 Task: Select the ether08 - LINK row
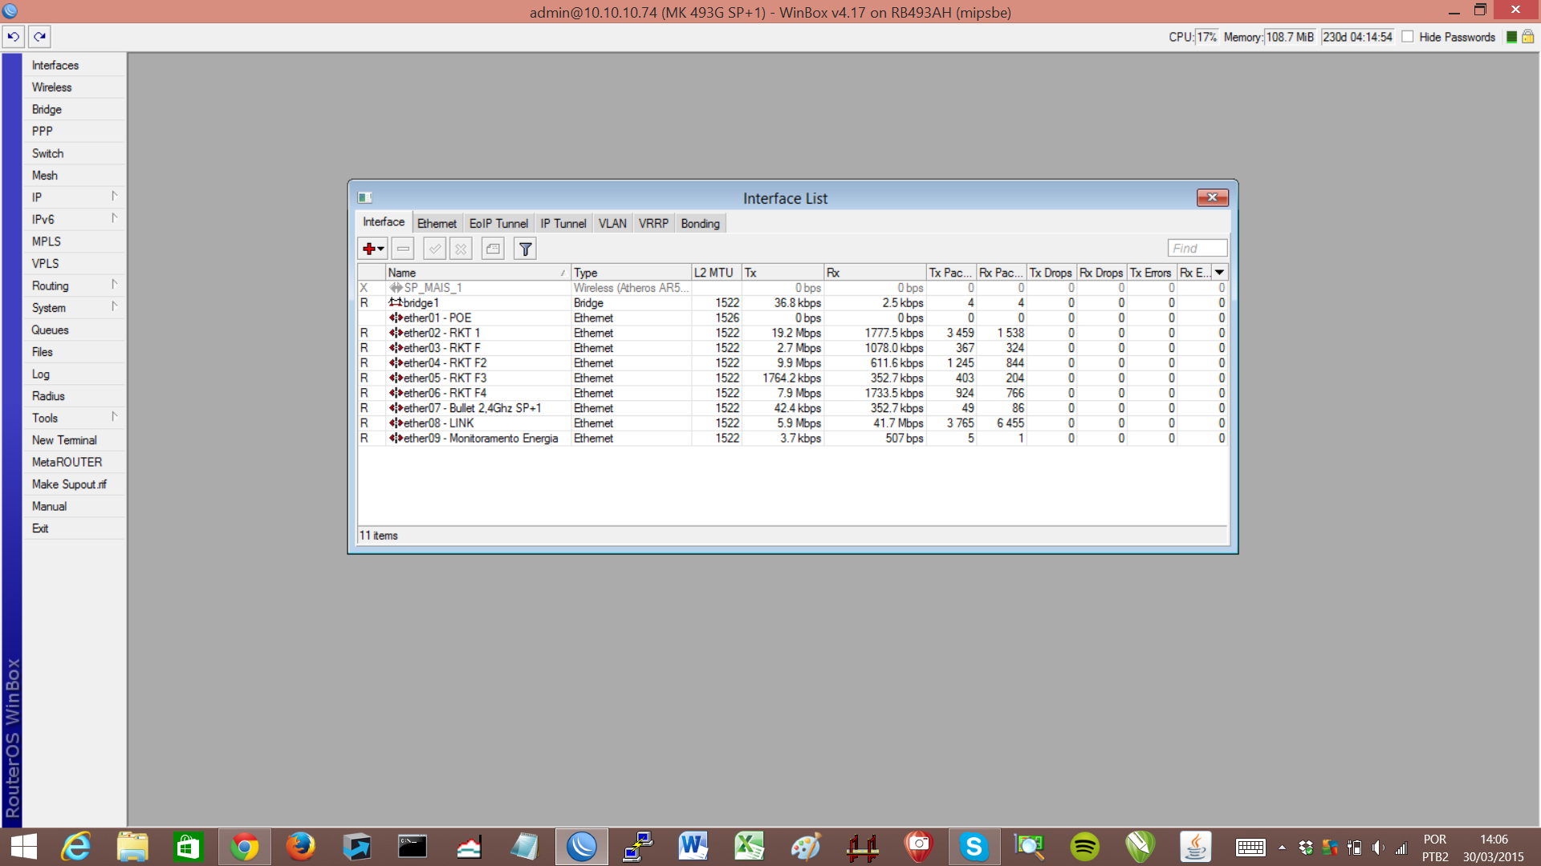(438, 423)
